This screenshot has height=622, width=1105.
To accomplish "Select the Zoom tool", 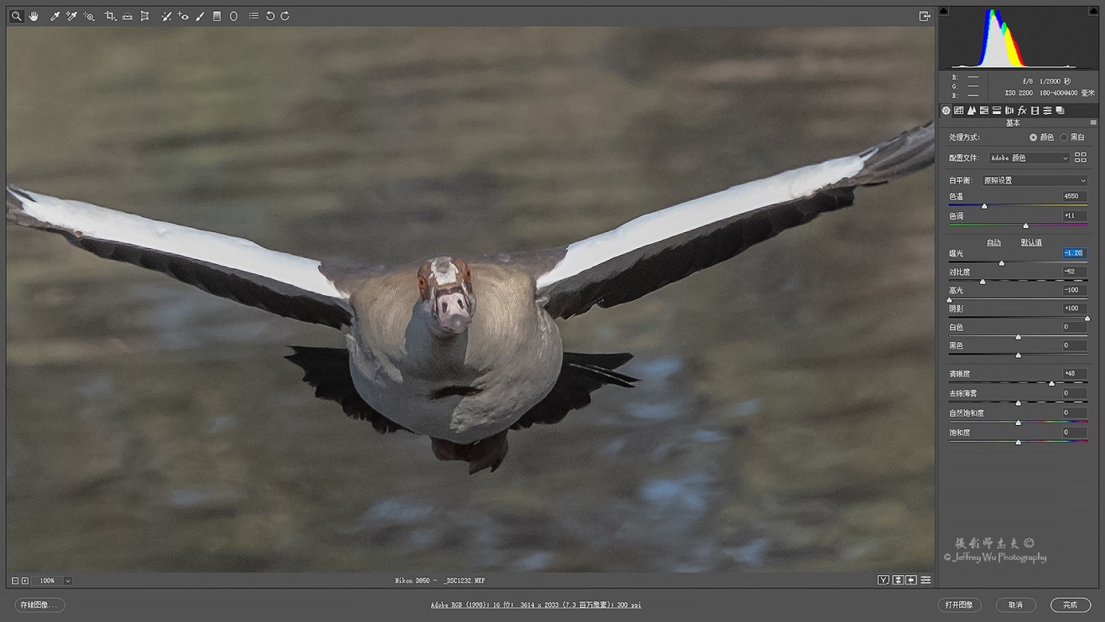I will click(x=17, y=15).
